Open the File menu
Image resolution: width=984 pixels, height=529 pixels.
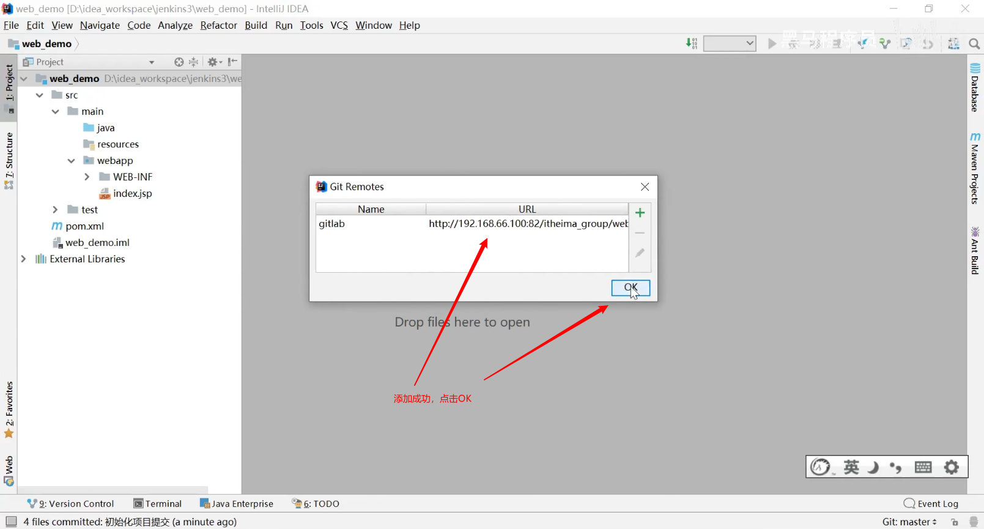[11, 25]
